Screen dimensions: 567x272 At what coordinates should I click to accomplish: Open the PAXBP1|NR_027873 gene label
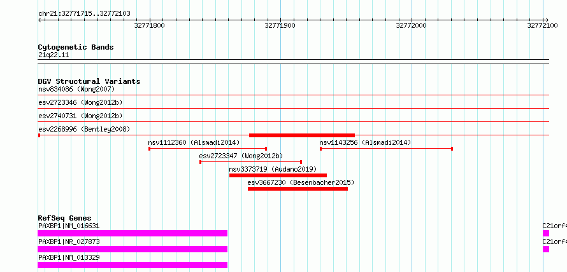tap(69, 241)
